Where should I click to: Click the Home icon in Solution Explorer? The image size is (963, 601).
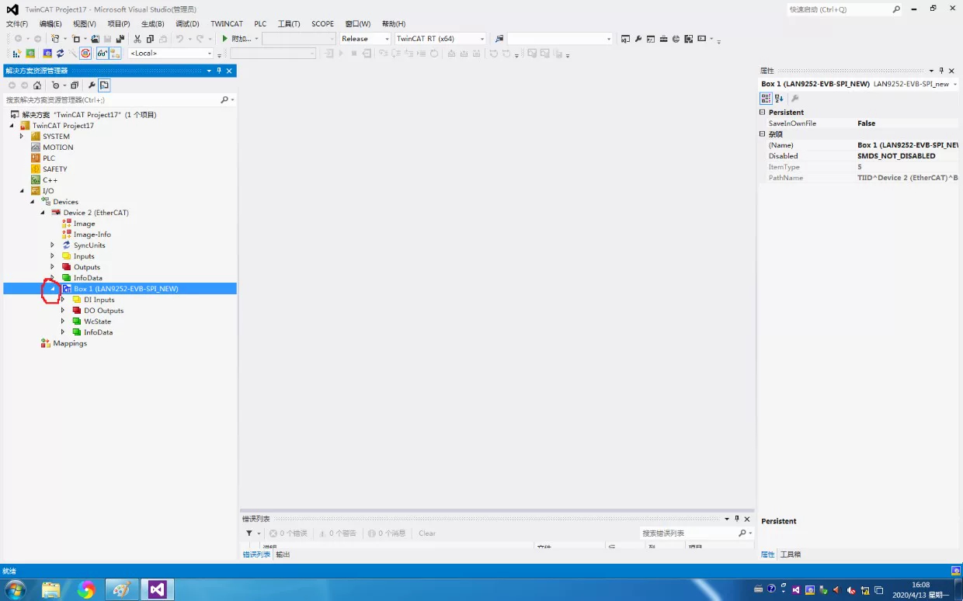[x=37, y=85]
